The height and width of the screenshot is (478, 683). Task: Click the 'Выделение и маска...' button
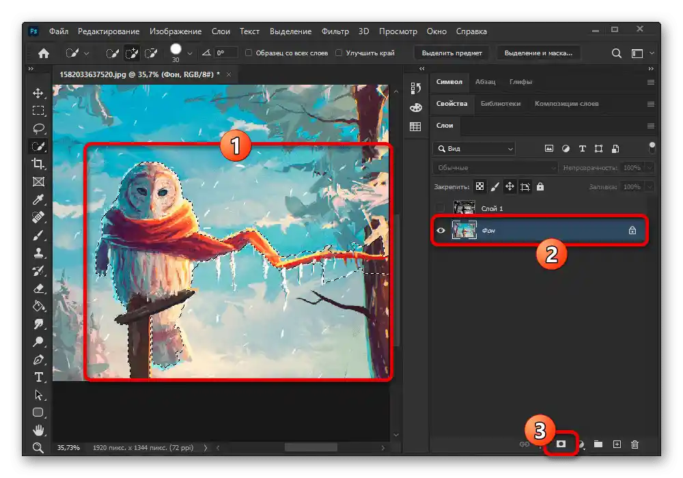pyautogui.click(x=538, y=53)
